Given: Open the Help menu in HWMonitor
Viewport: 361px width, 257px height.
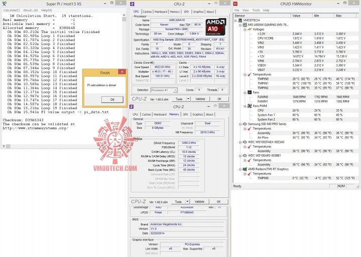Looking at the screenshot, I should point(266,11).
